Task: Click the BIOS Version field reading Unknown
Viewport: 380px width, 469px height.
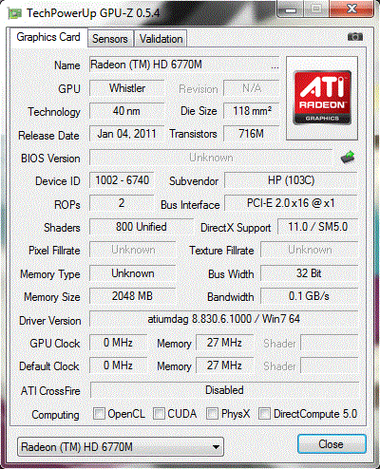Action: pos(211,158)
